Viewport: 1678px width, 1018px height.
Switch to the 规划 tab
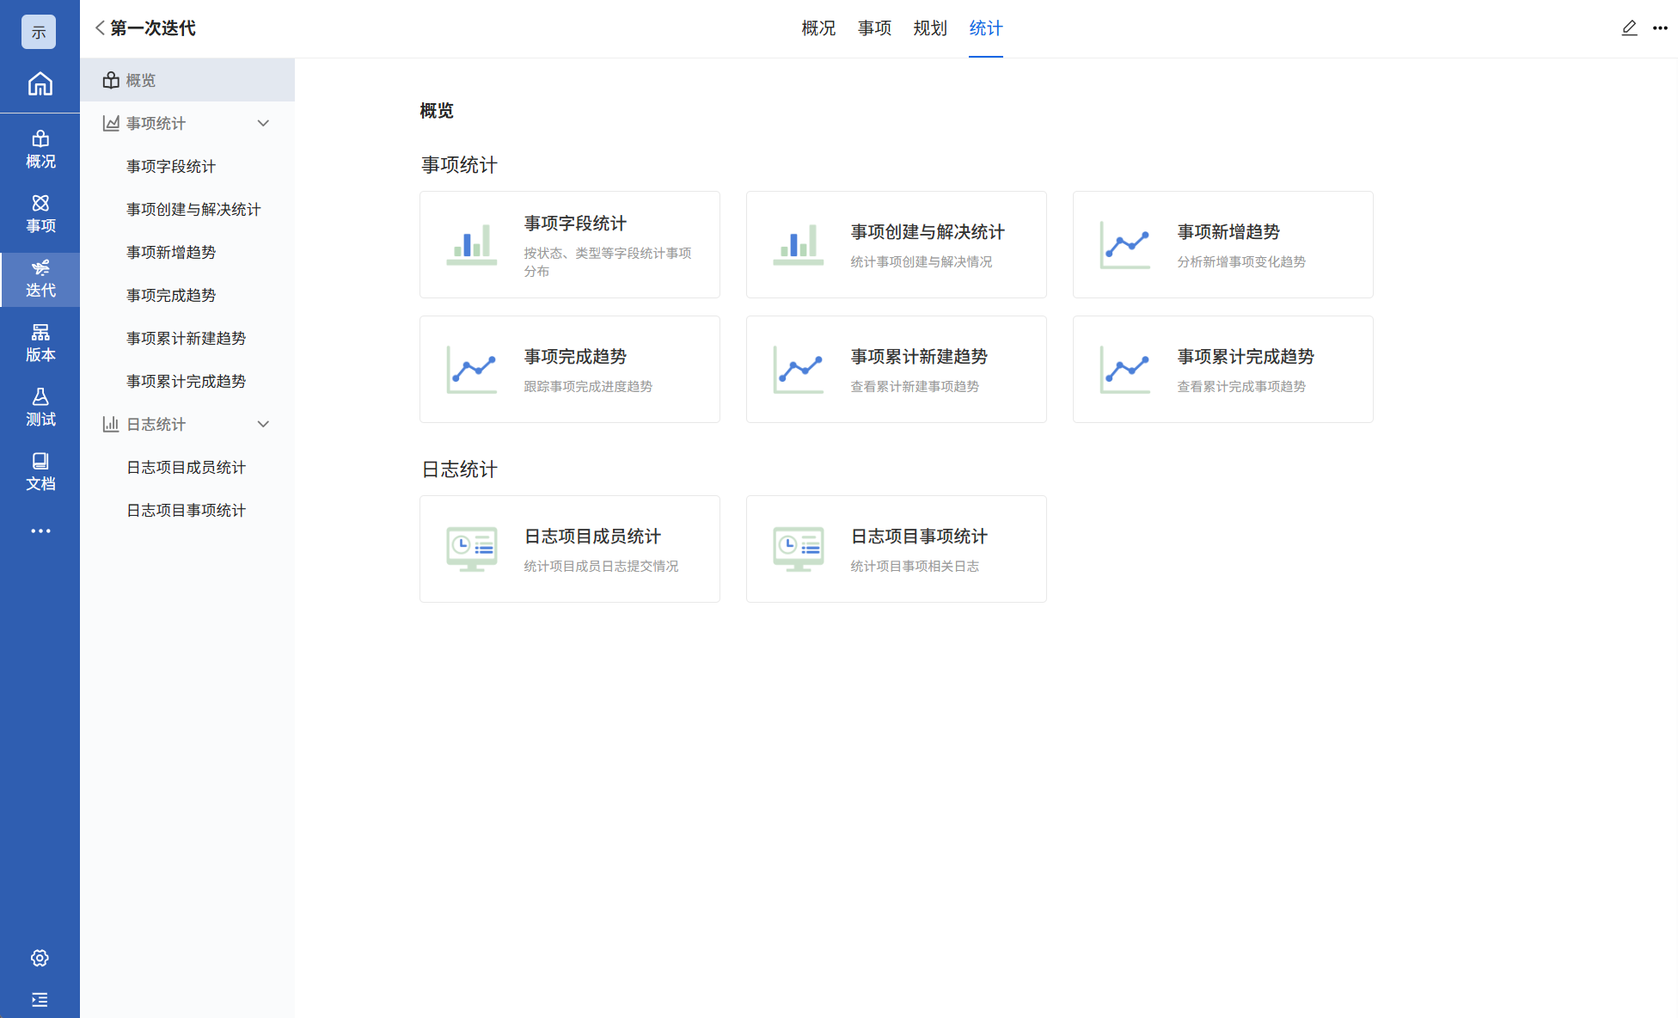pyautogui.click(x=929, y=28)
